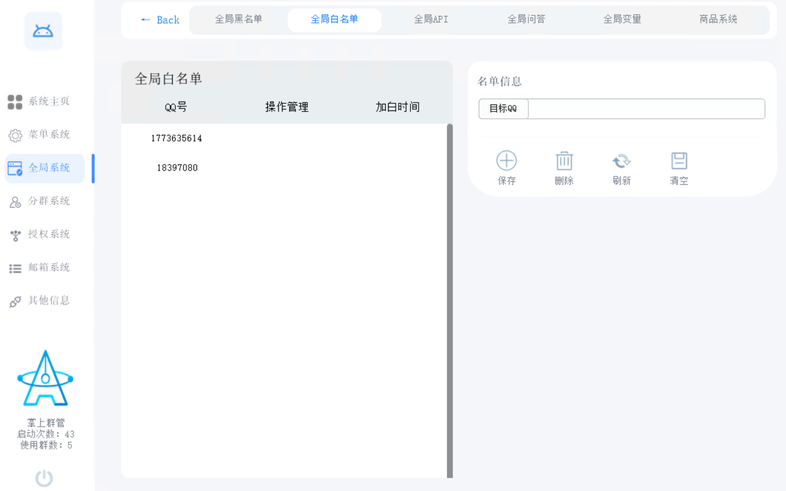The width and height of the screenshot is (786, 491).
Task: Switch to the 全局问答 tab
Action: click(527, 19)
